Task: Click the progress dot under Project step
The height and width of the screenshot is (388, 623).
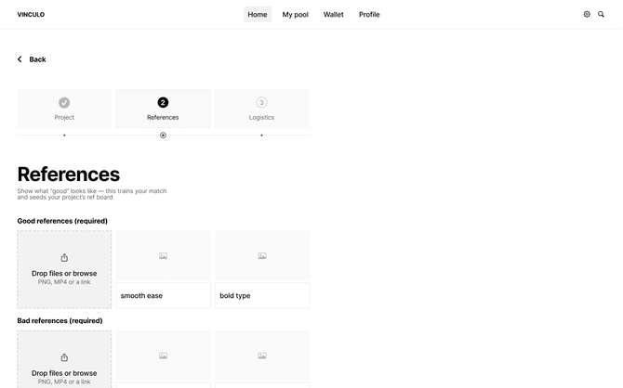Action: [64, 136]
